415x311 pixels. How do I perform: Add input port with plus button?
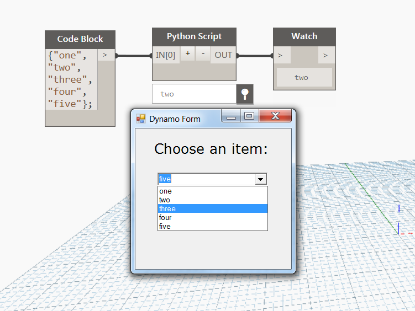(x=188, y=53)
